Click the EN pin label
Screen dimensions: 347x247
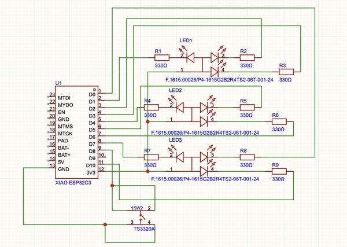[61, 112]
